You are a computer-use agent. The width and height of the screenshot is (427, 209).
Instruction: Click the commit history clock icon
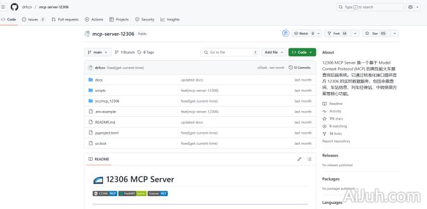coord(290,68)
